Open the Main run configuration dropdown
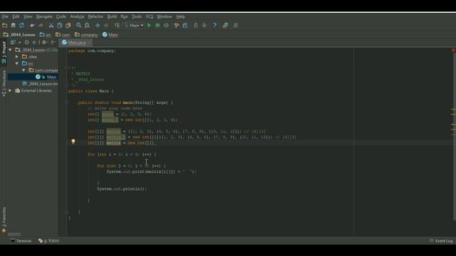Viewport: 456px width, 256px height. (134, 26)
